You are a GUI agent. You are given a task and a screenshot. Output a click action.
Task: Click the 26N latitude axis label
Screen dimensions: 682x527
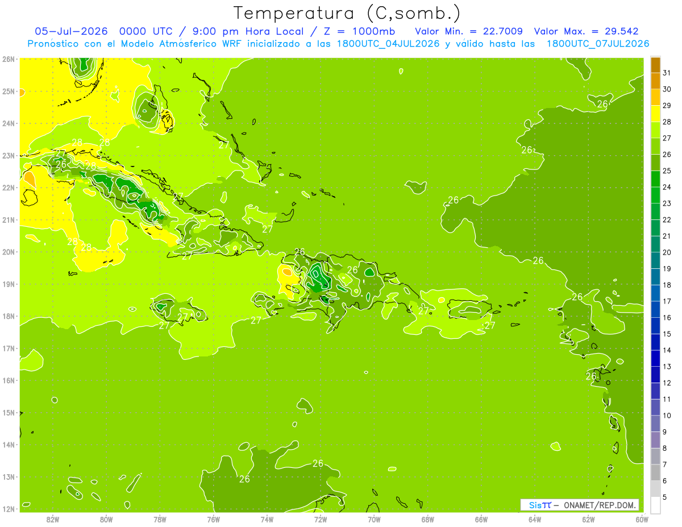pyautogui.click(x=9, y=59)
